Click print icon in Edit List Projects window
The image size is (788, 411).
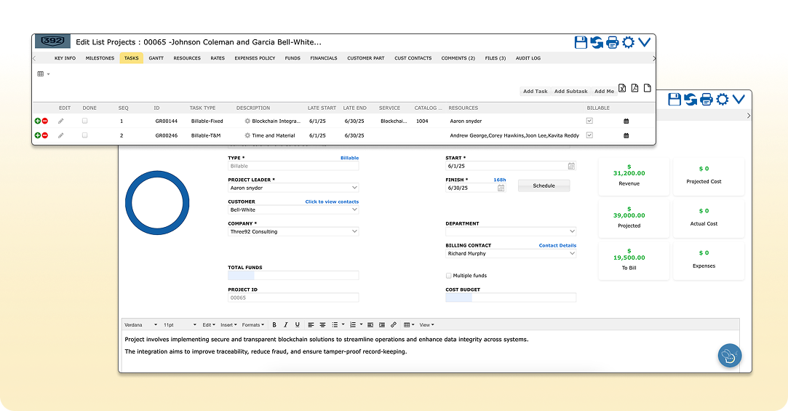[612, 42]
